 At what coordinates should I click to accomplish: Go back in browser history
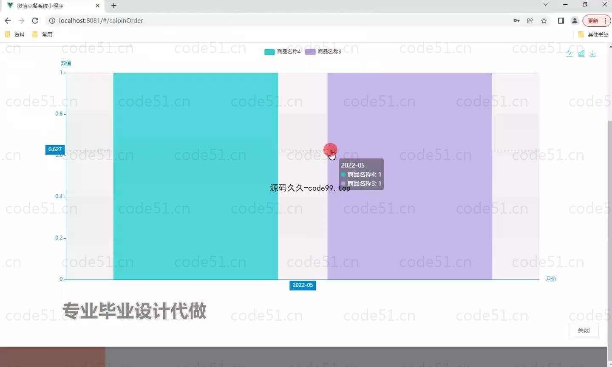click(x=8, y=20)
